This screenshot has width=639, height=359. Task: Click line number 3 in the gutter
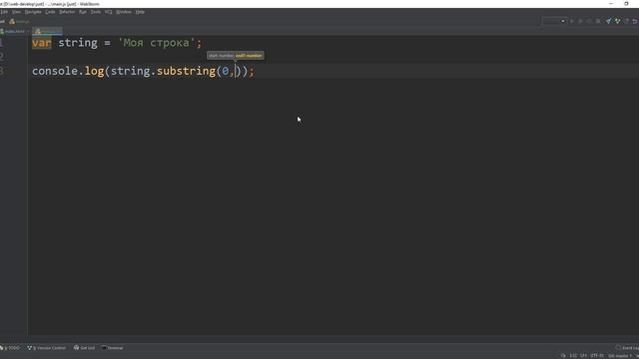coord(2,71)
